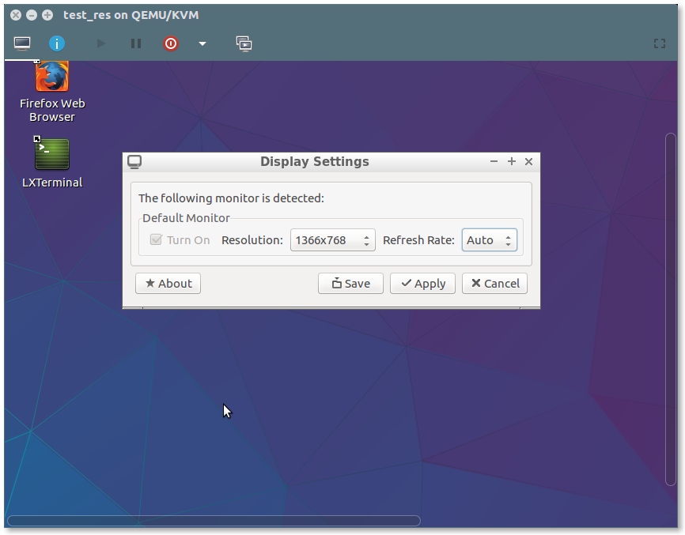Click the 'Refresh Rate:' label

(x=418, y=240)
